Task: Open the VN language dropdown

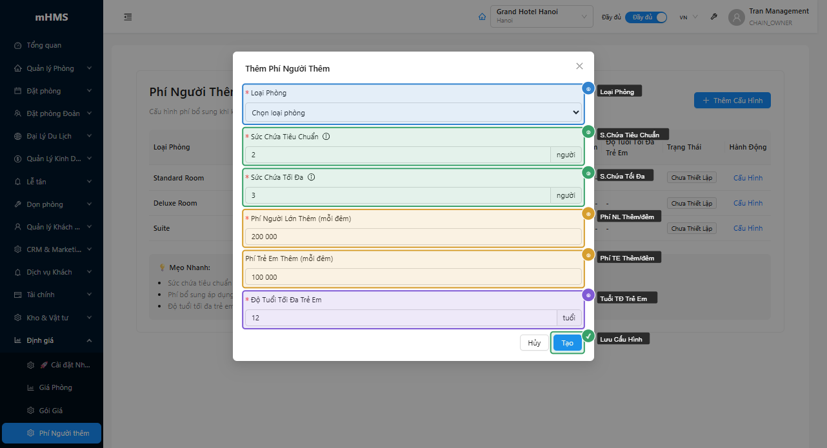Action: [x=688, y=17]
